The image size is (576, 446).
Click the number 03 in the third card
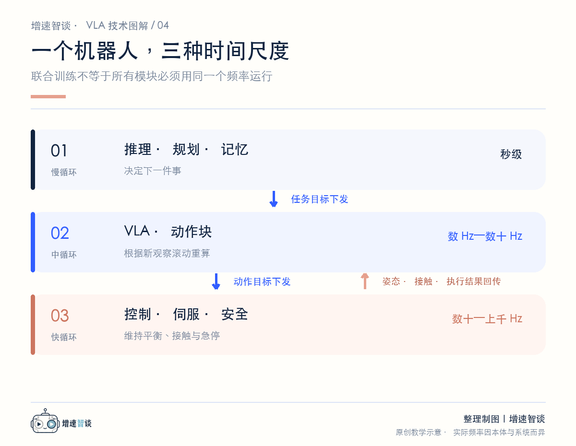pos(60,316)
